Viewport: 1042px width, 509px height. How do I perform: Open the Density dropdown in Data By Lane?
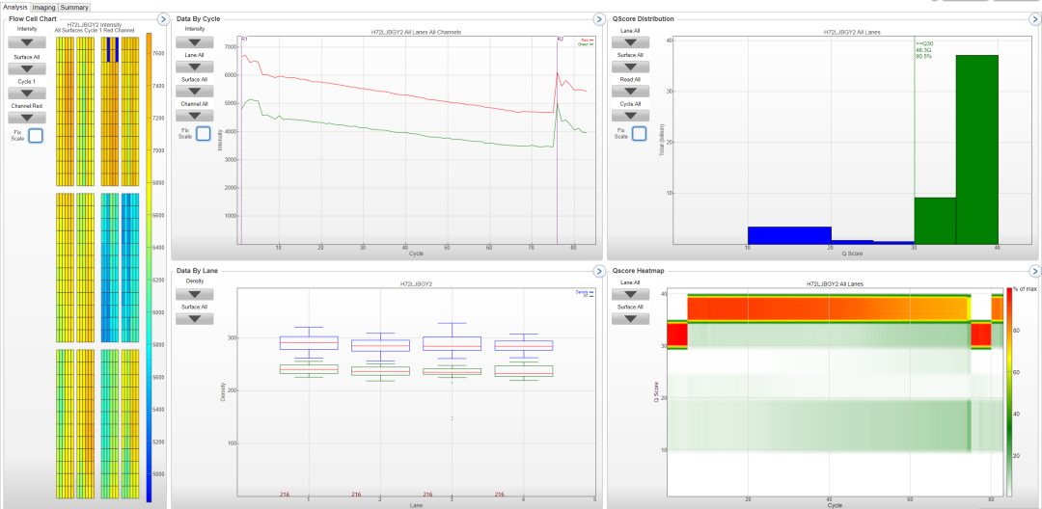[195, 294]
